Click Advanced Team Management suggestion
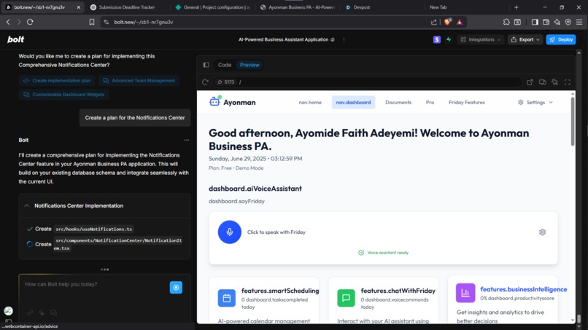 139,81
